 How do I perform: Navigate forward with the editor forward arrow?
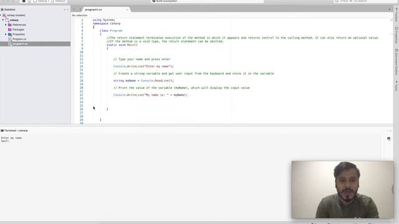pyautogui.click(x=80, y=9)
